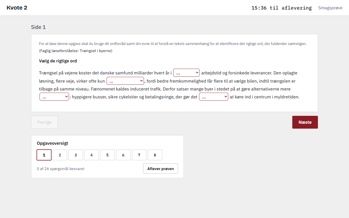
Task: Navigate to page 5 in Opgaveoversigt
Action: click(107, 155)
